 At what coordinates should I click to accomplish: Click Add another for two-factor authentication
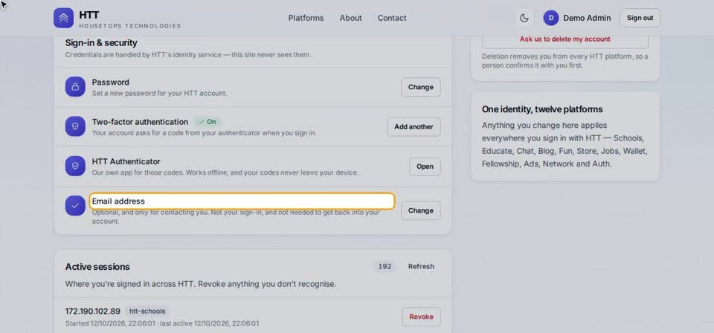(414, 127)
